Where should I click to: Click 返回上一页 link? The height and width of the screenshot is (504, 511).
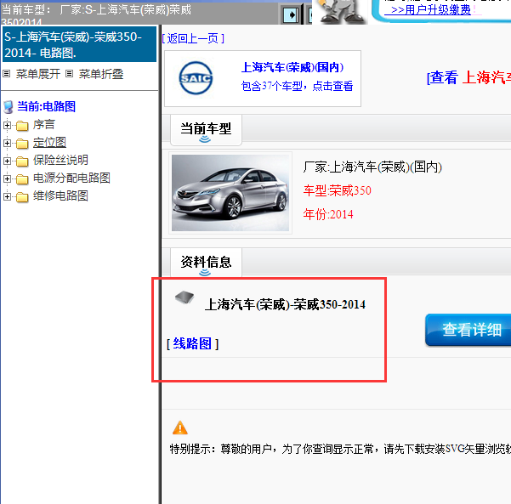193,38
